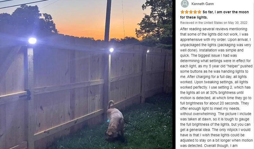254x149 pixels.
Task: Click the brightest solar light on left post
Action: 32,41
